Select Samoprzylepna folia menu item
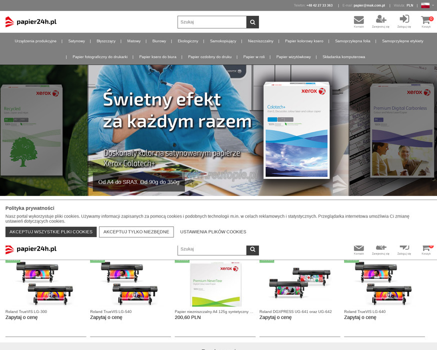The height and width of the screenshot is (350, 437). (352, 41)
